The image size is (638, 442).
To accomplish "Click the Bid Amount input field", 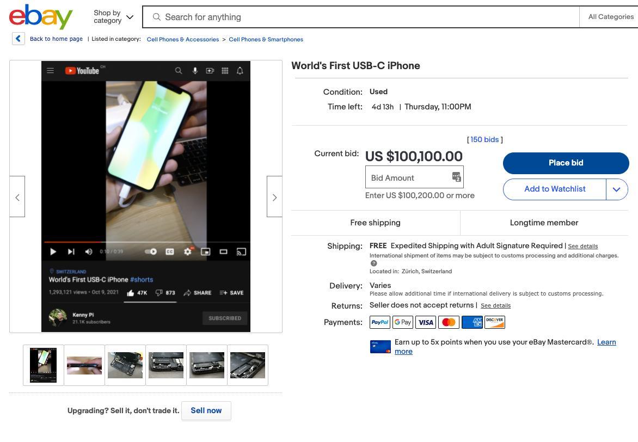I will [414, 177].
